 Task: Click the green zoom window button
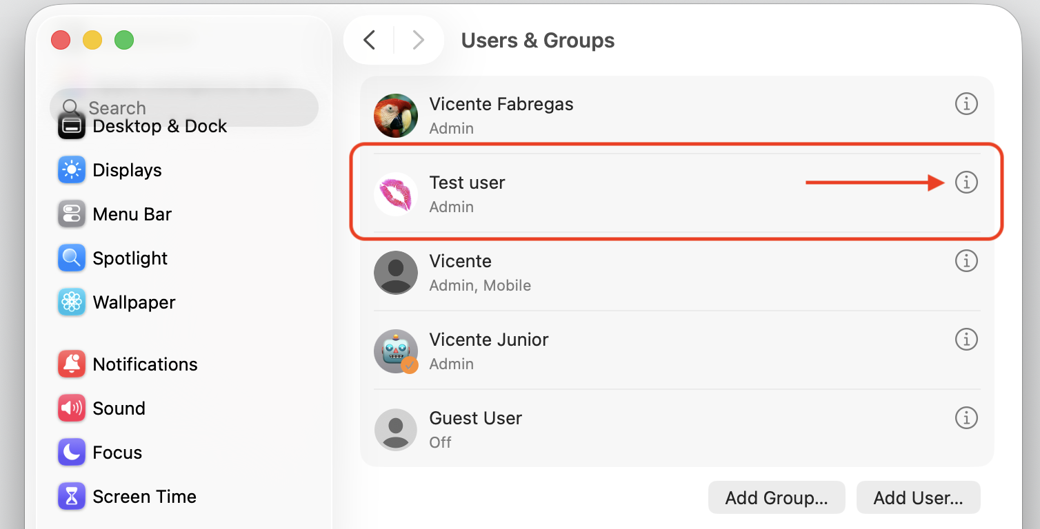pyautogui.click(x=124, y=40)
